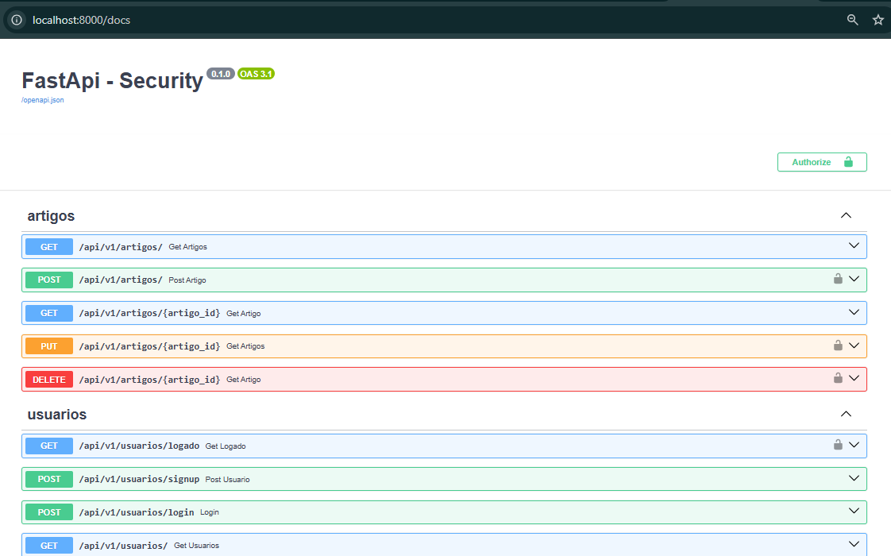891x556 pixels.
Task: Click the OAS 3.1 badge
Action: (x=256, y=74)
